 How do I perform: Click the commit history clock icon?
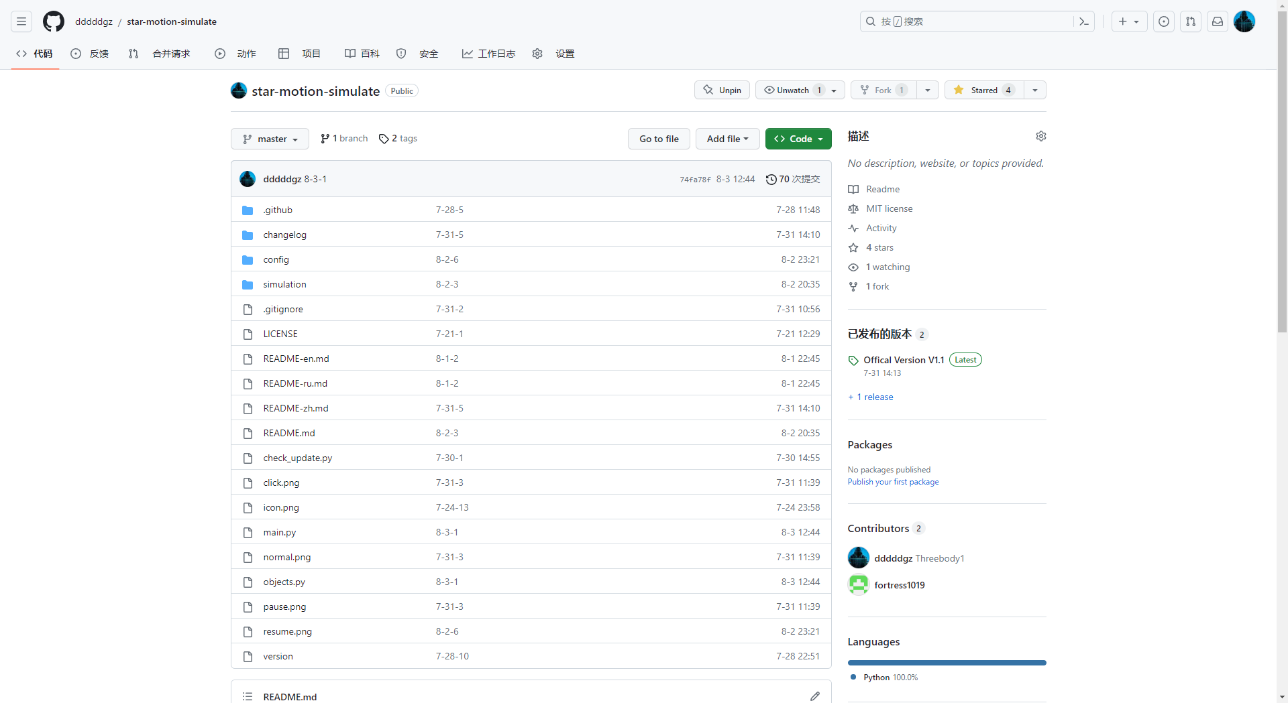click(771, 179)
